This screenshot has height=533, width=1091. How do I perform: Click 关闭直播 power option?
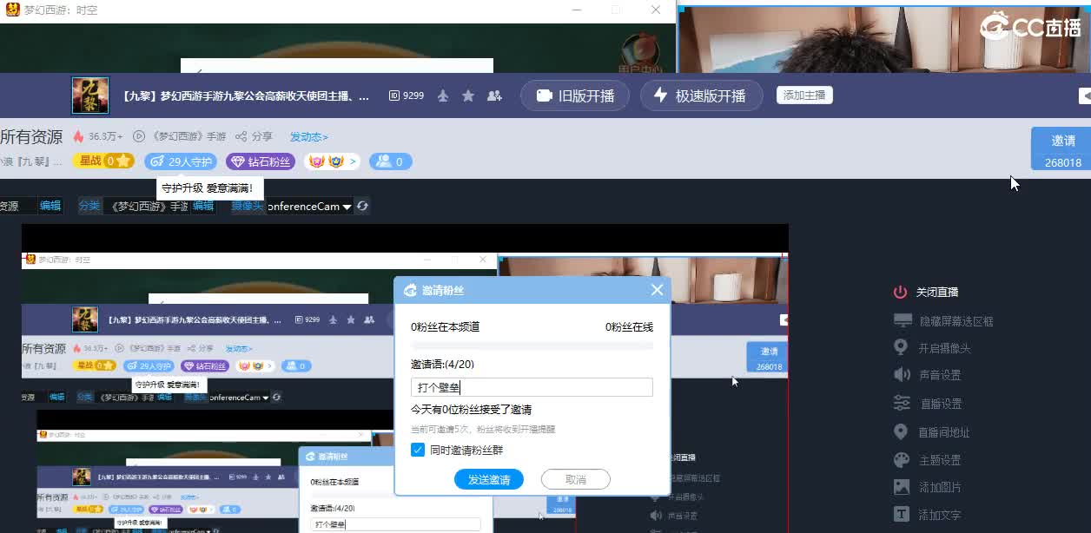pyautogui.click(x=926, y=293)
